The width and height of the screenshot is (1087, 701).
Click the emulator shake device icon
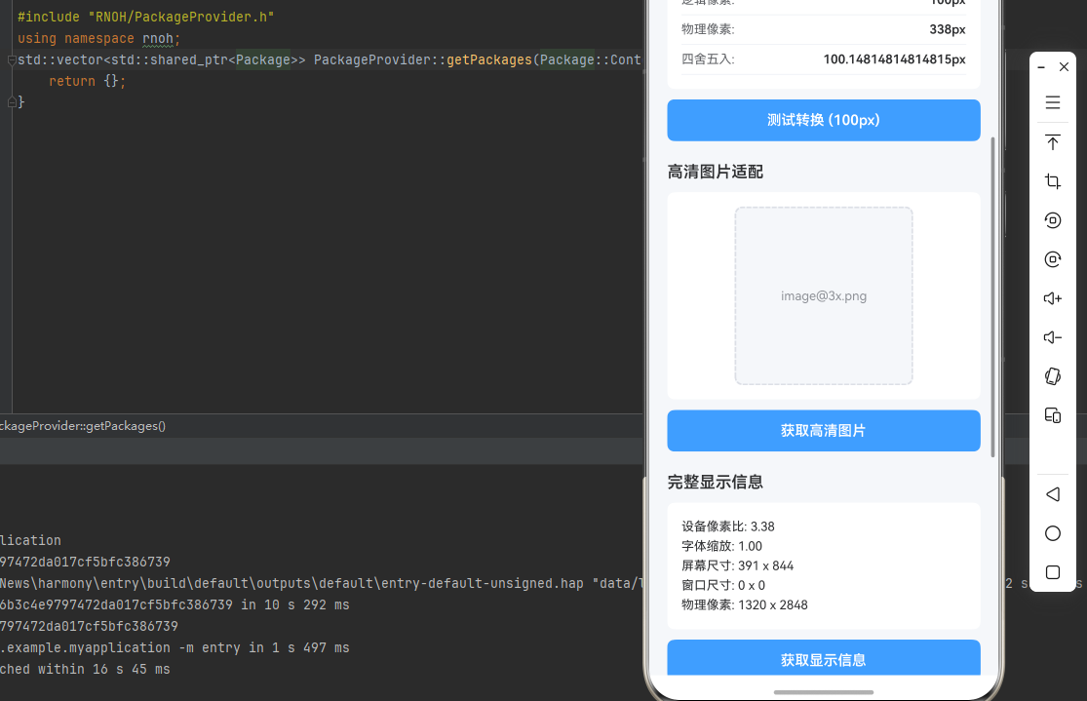pos(1052,376)
